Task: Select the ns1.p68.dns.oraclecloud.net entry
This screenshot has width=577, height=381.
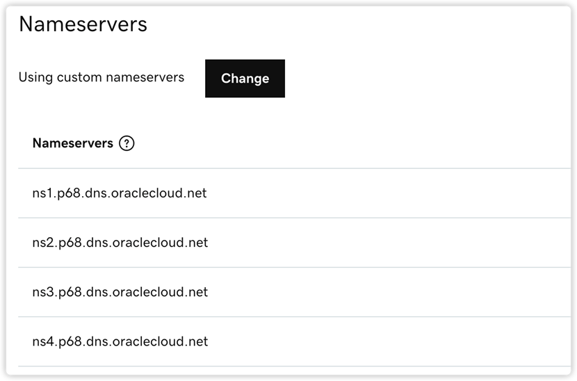Action: click(x=120, y=193)
